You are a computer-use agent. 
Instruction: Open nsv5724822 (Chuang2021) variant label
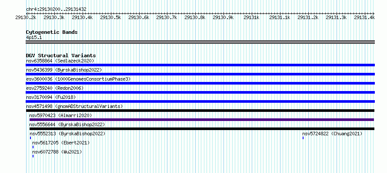(332, 134)
